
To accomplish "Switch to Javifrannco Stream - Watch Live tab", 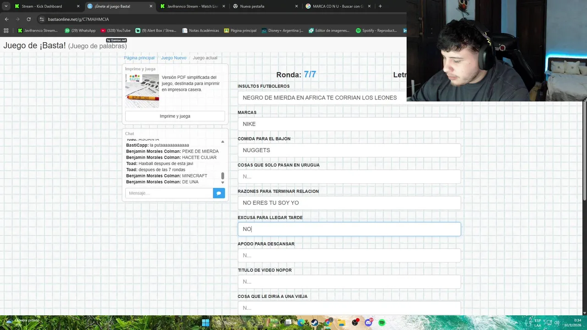I will tap(192, 6).
